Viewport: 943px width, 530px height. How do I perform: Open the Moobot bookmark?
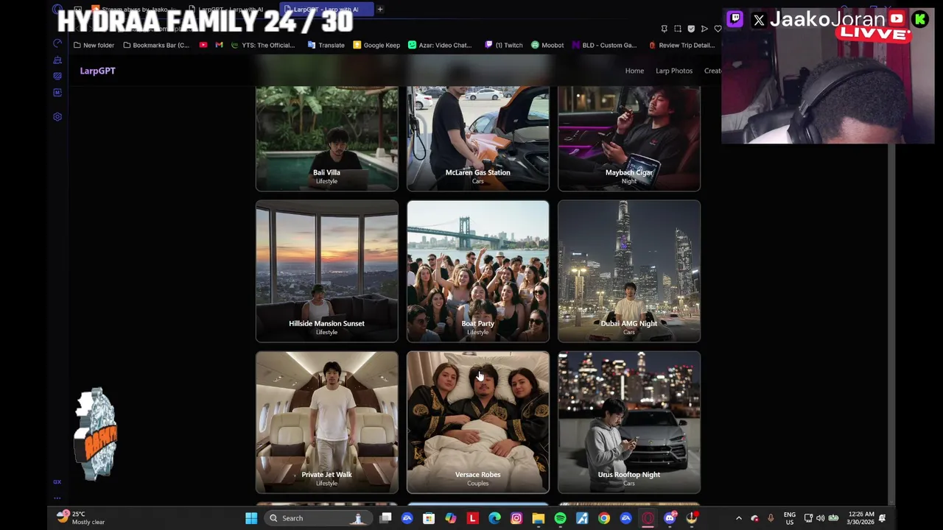[547, 45]
